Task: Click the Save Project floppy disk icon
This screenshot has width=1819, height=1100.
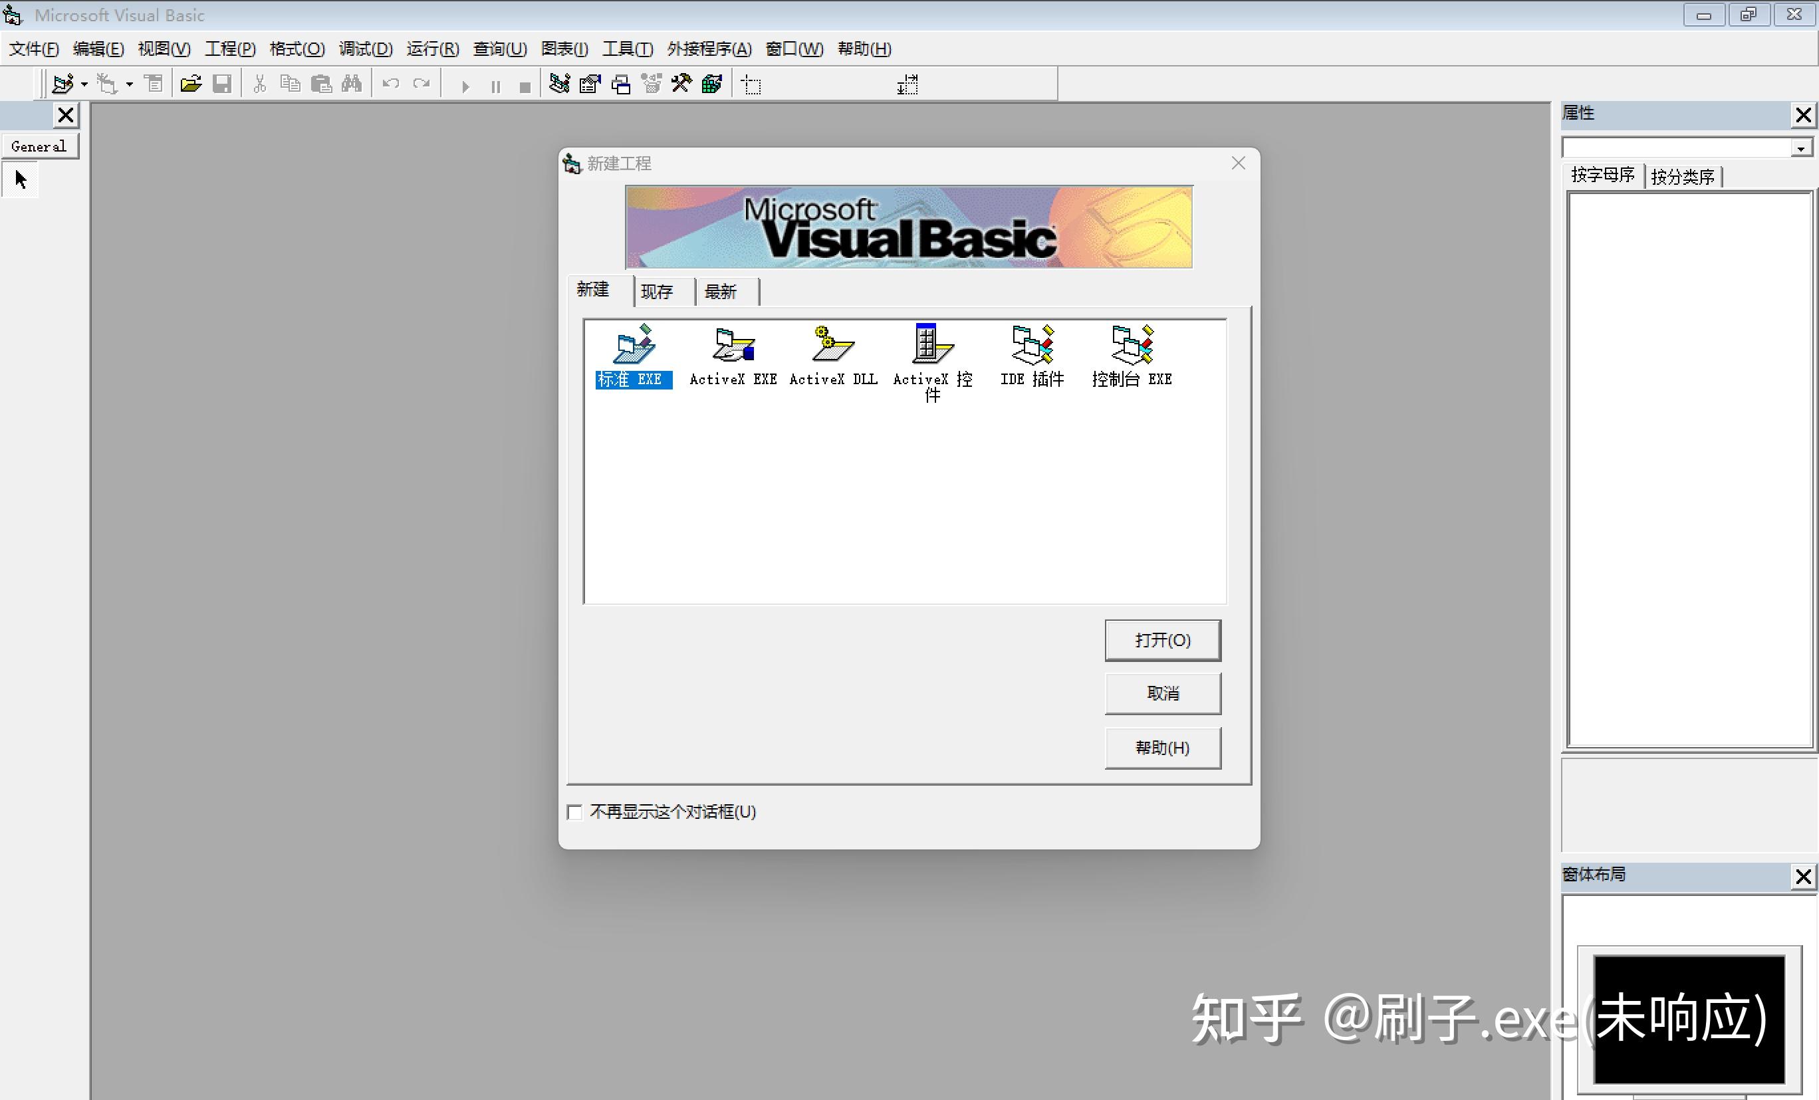Action: click(x=222, y=84)
